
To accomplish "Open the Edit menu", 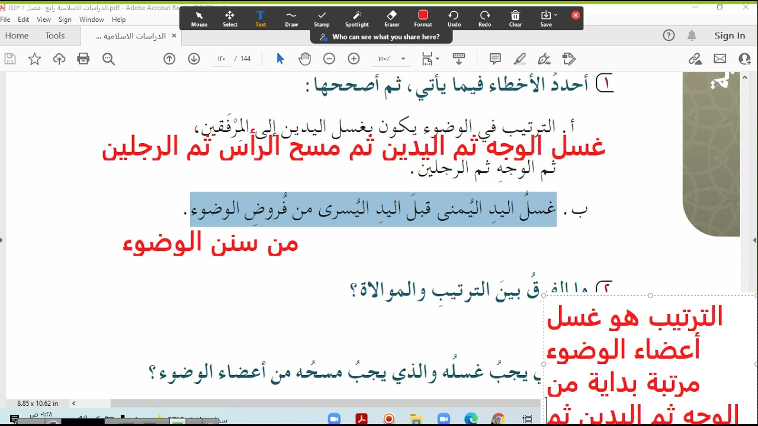I will point(24,20).
